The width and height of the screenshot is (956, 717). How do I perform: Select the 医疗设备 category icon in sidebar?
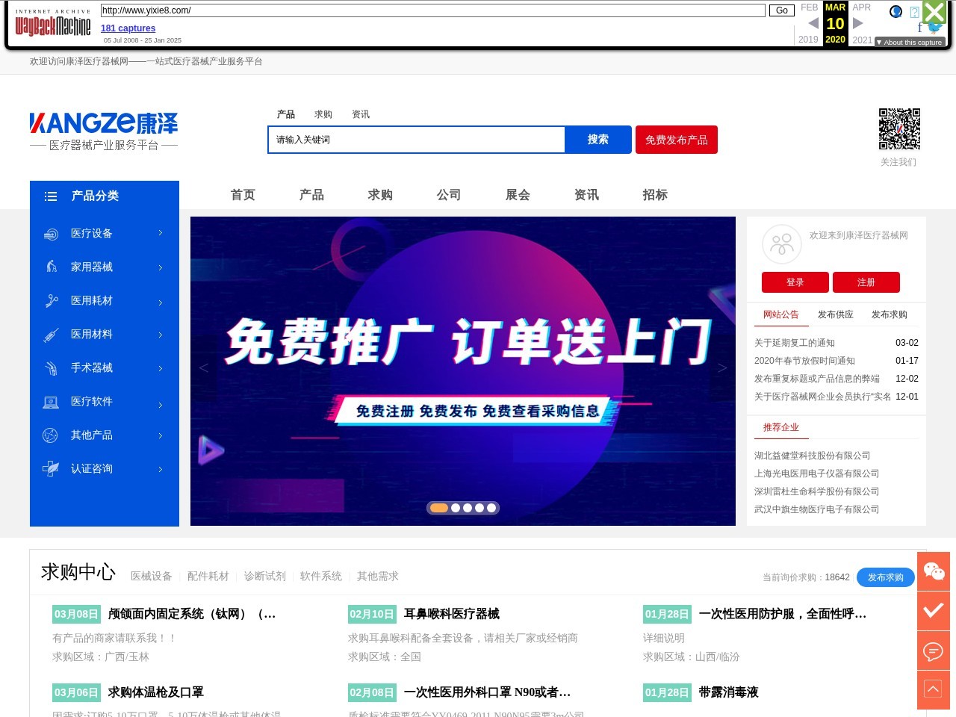51,234
